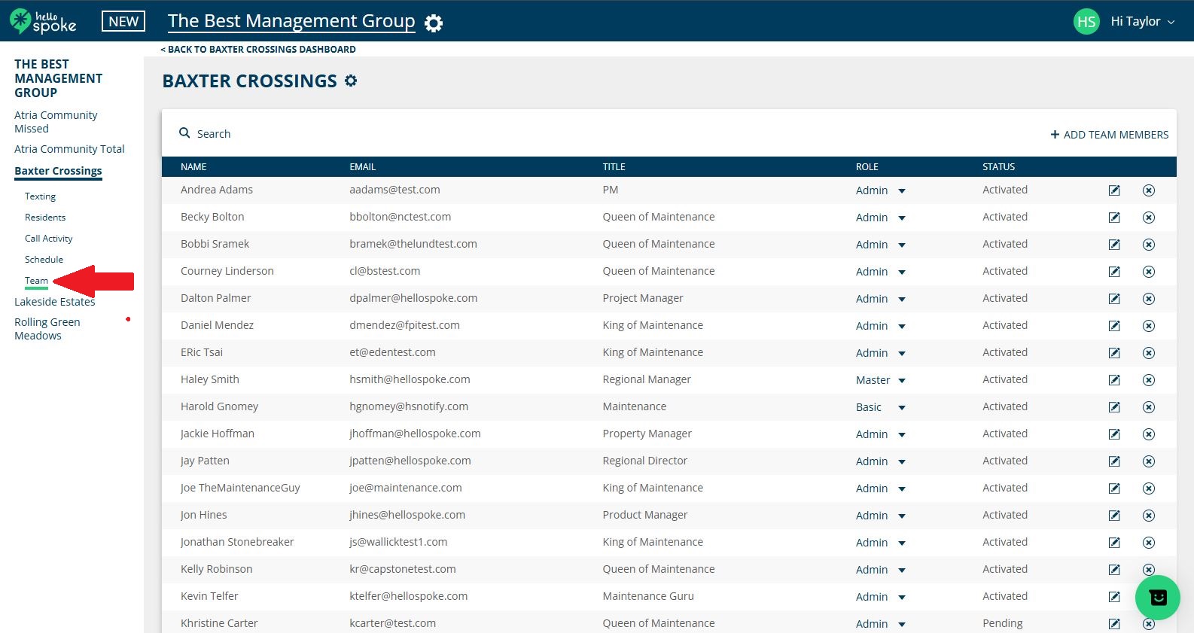Edit Bobbi Sramek entry
The image size is (1194, 633).
click(1114, 245)
